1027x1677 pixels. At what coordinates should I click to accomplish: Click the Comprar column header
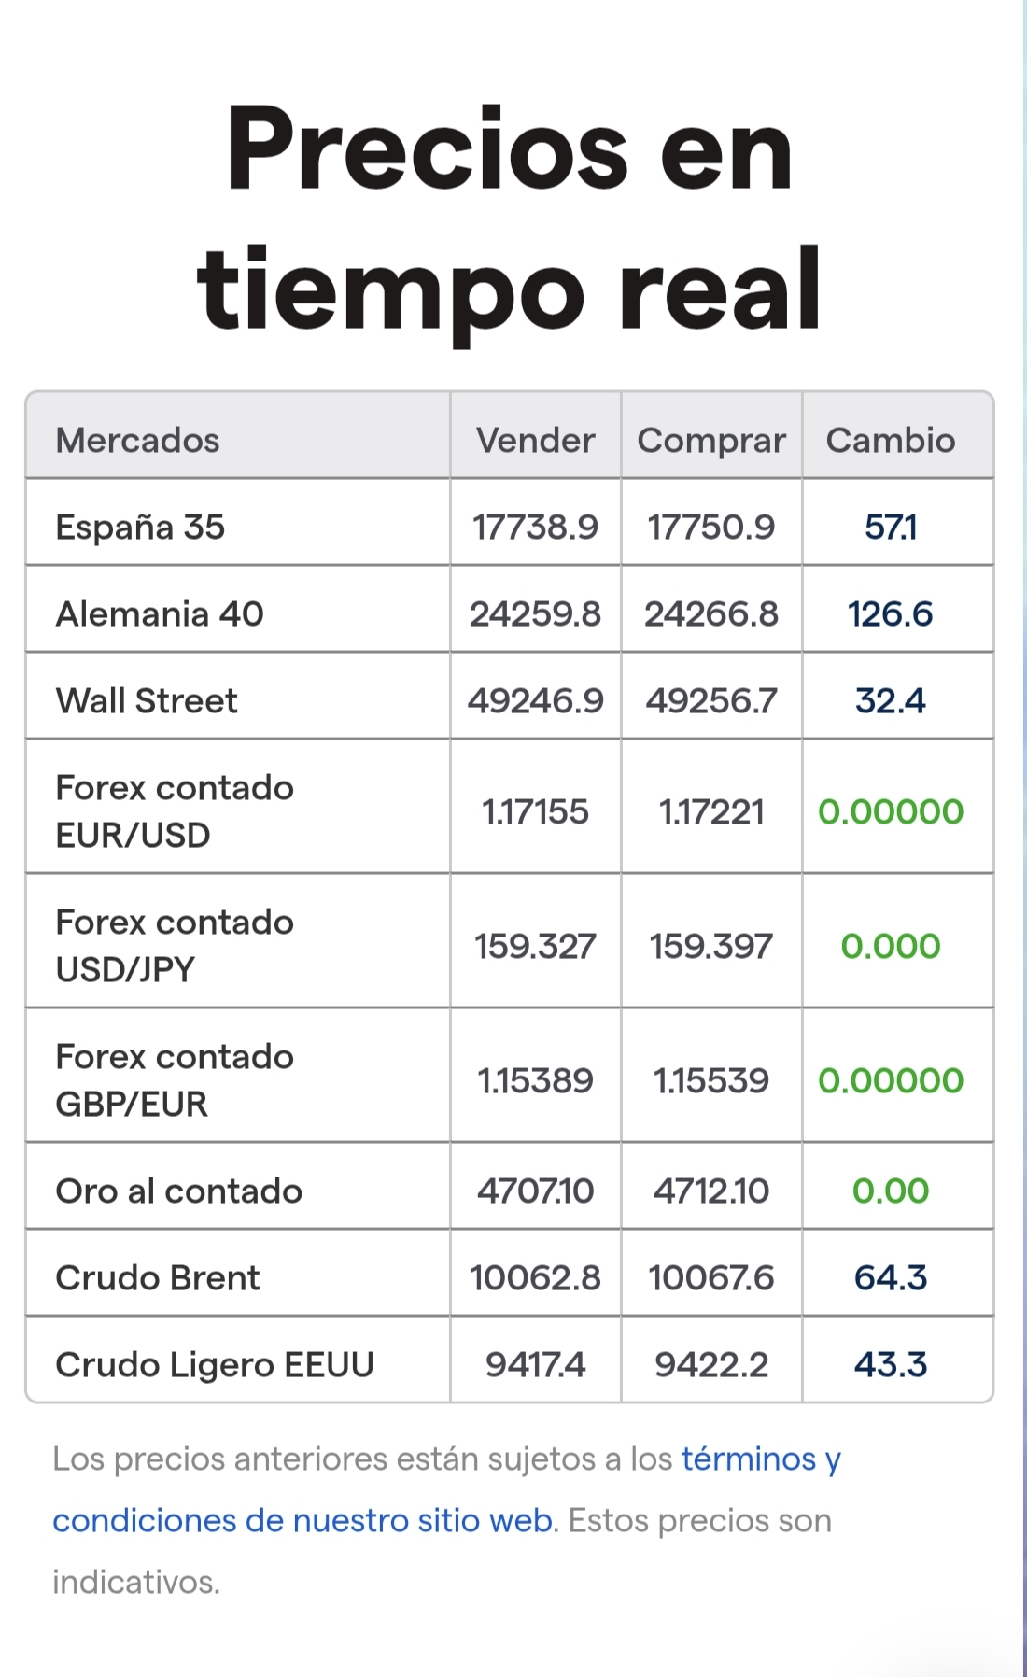711,441
